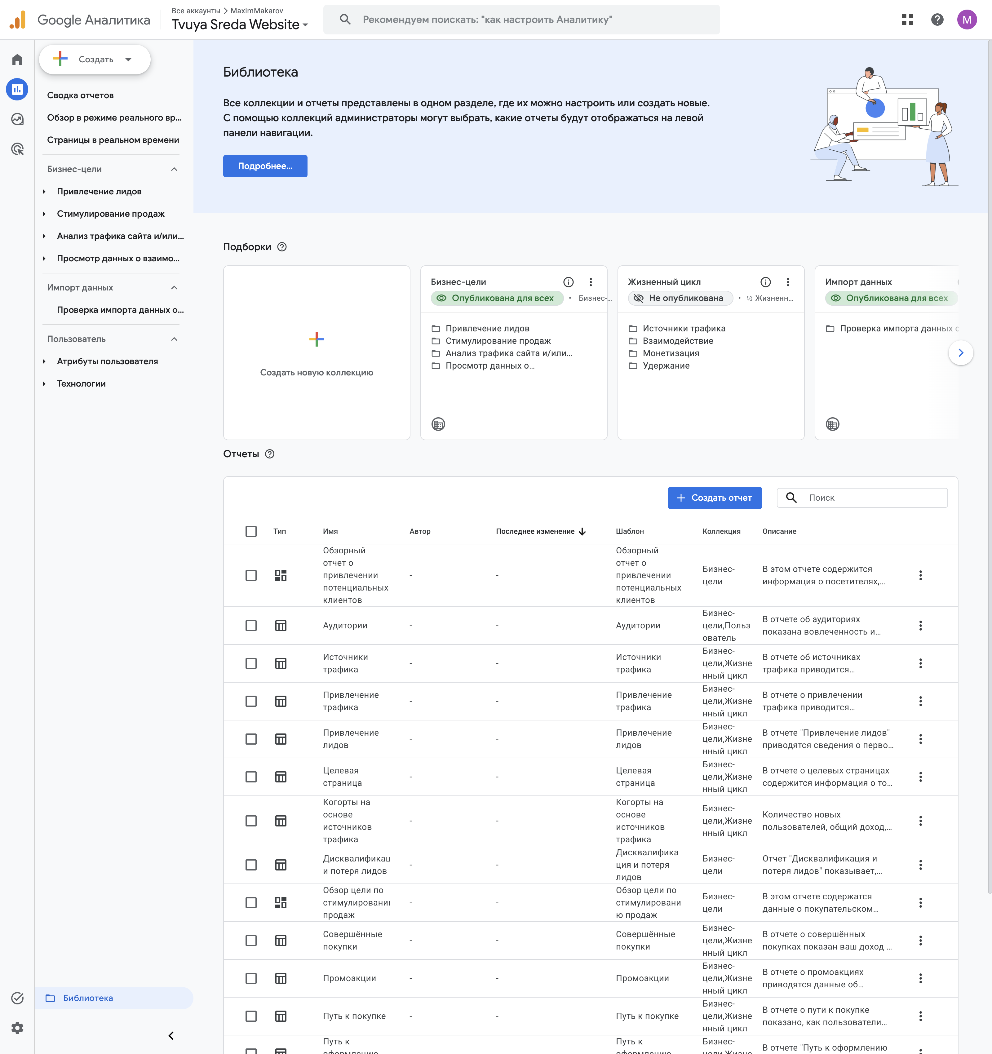Open more options for Жизненный цикл collection
Screen dimensions: 992x1054
pyautogui.click(x=788, y=282)
